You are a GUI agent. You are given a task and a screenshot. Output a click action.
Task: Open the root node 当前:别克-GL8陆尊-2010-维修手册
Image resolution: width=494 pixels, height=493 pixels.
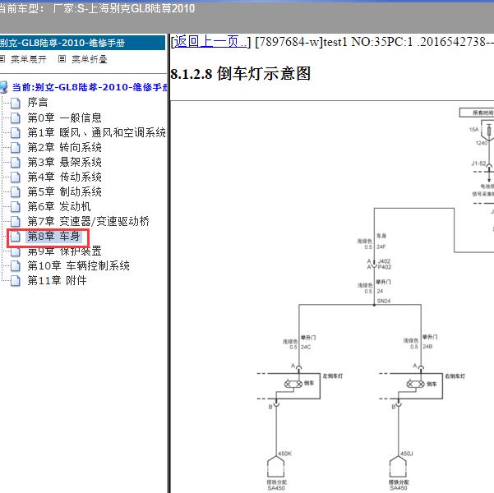90,87
